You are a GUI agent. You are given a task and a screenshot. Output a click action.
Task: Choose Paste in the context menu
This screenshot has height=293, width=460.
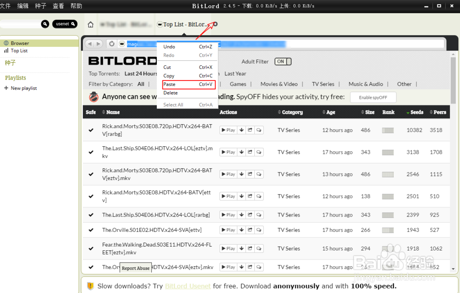pyautogui.click(x=188, y=84)
